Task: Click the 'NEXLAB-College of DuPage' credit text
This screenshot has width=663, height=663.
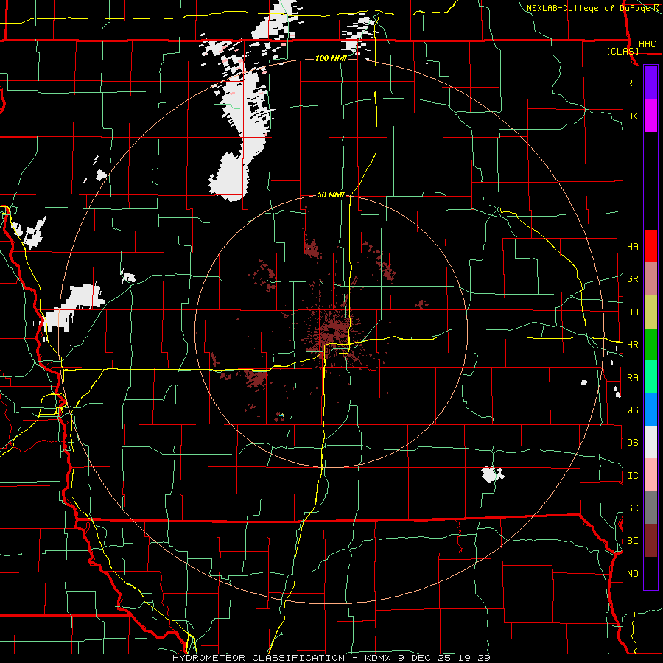Action: pyautogui.click(x=588, y=8)
